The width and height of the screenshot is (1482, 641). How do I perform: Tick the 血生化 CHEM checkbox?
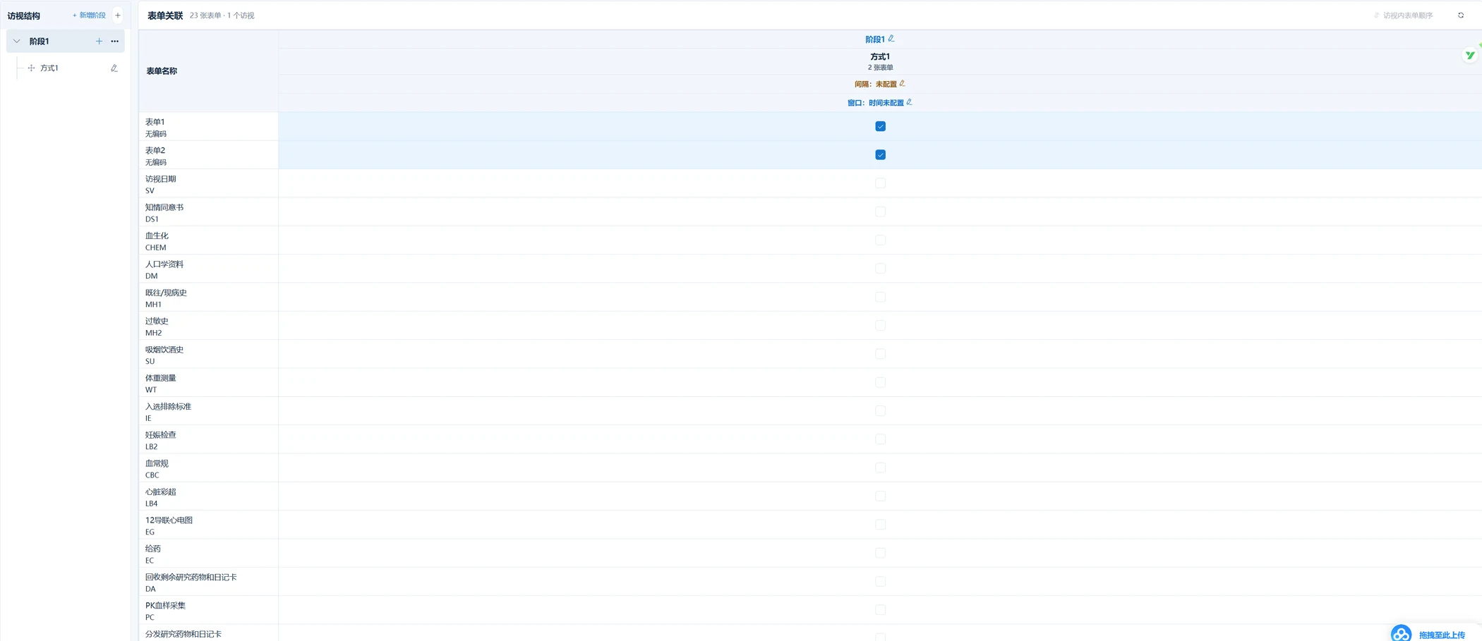880,240
